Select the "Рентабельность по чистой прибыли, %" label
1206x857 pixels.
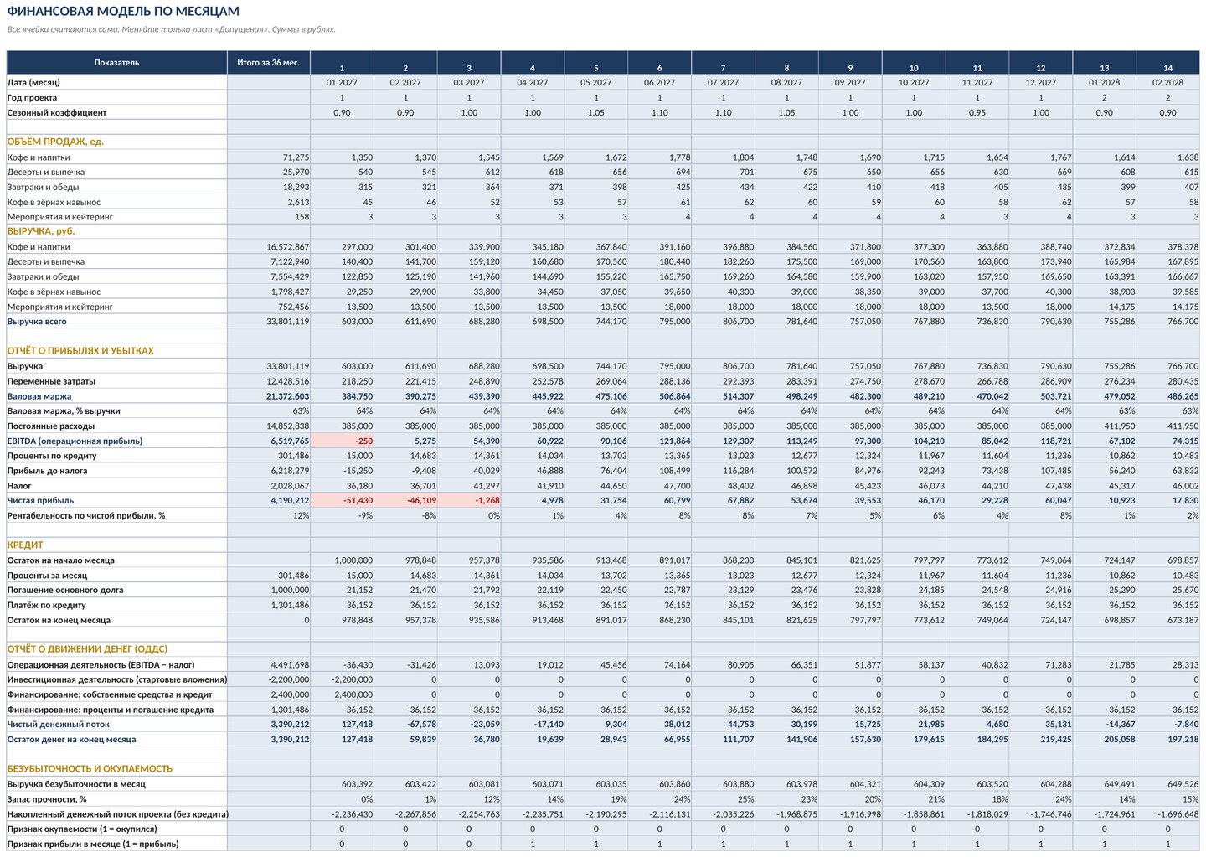(86, 516)
